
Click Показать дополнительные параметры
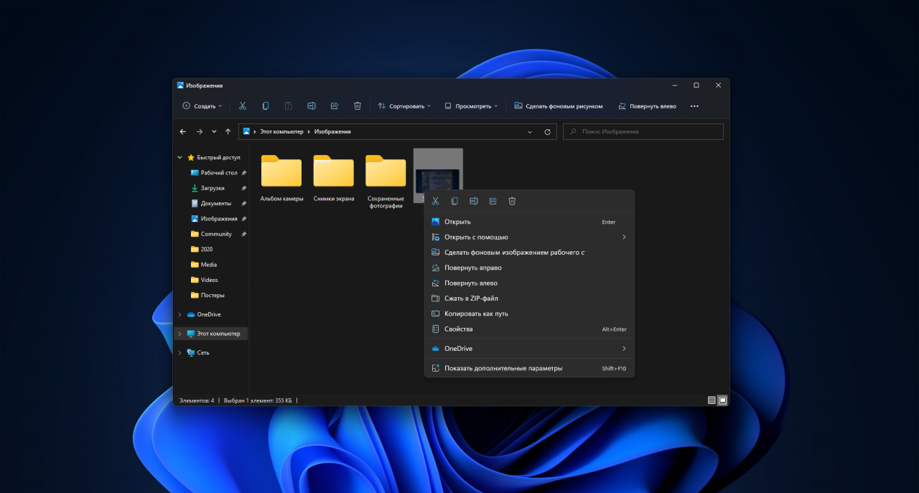click(x=503, y=369)
